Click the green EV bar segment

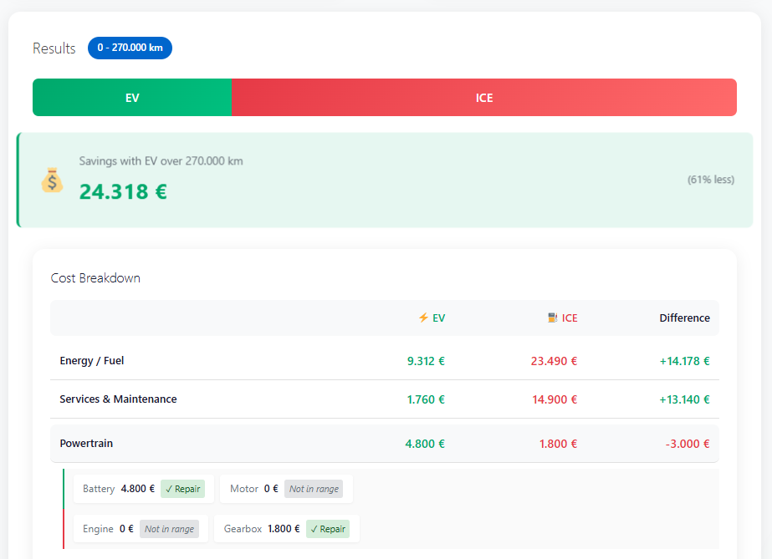pyautogui.click(x=132, y=98)
